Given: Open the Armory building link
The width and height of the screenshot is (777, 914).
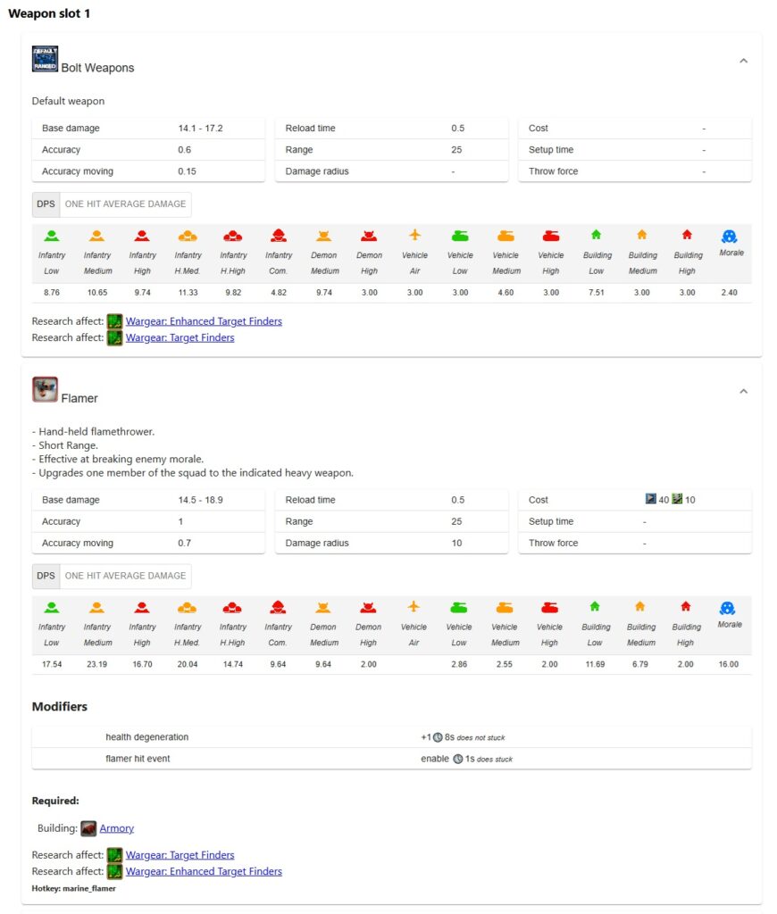Looking at the screenshot, I should pos(116,828).
